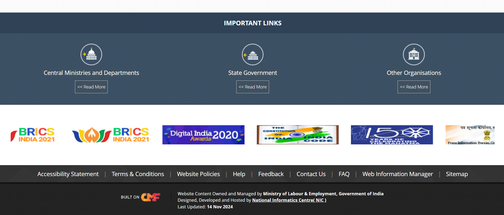Click the Ministry of Labour & Employment text

[x=323, y=194]
